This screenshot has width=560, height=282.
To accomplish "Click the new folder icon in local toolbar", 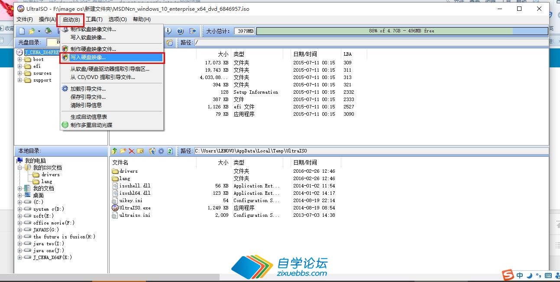I will [123, 151].
